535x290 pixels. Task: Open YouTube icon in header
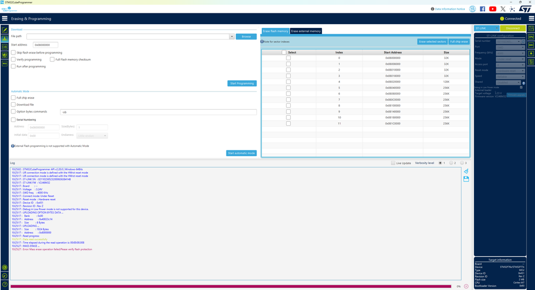click(493, 9)
